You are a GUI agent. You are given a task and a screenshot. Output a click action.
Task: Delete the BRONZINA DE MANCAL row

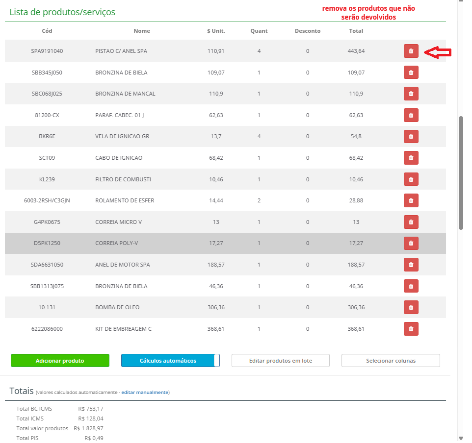point(411,94)
